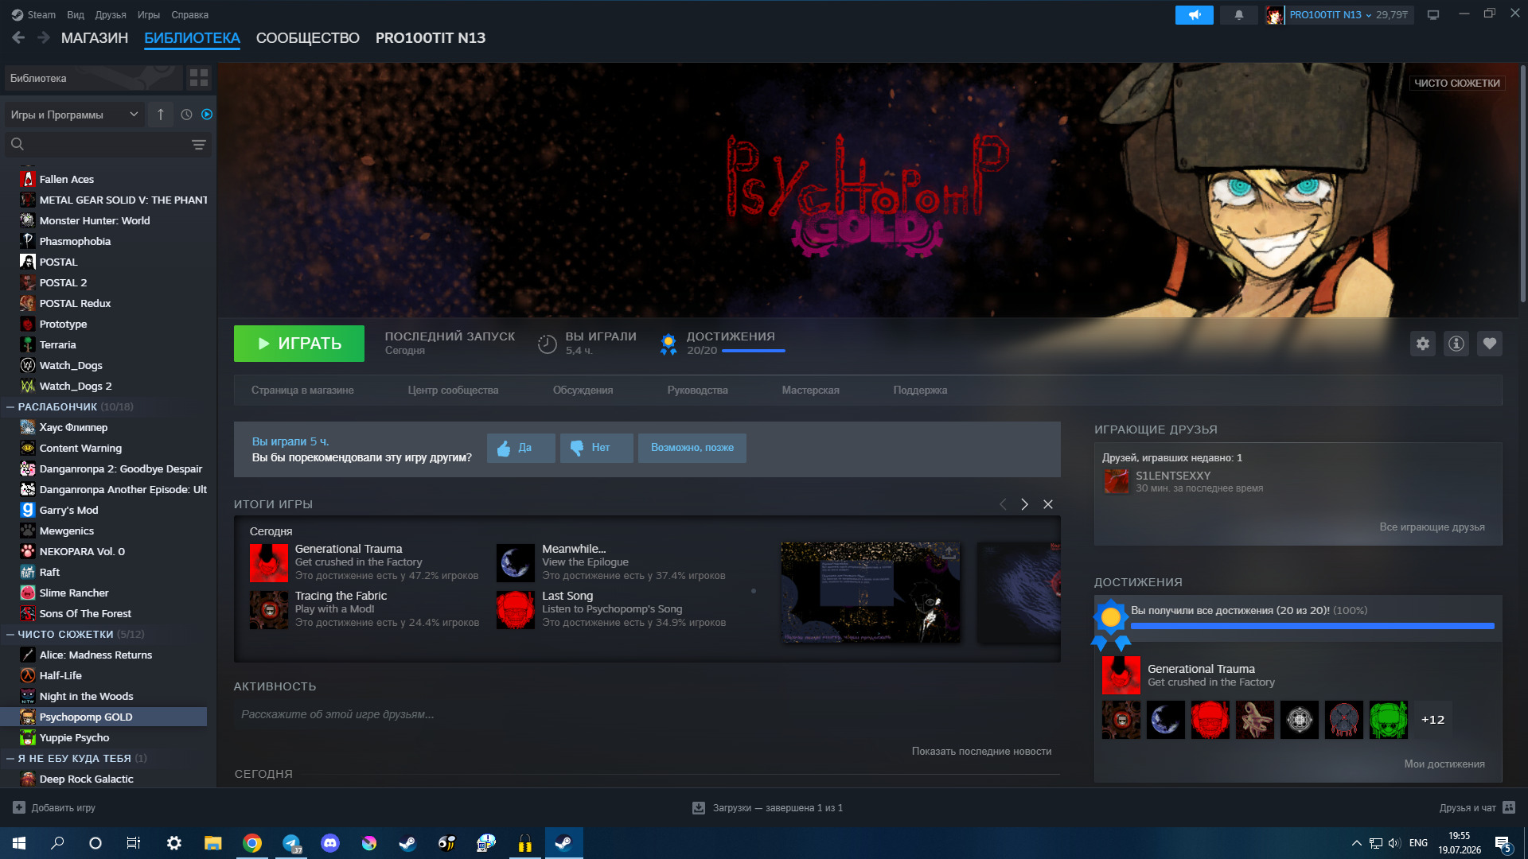
Task: Open advanced library filter options
Action: point(198,145)
